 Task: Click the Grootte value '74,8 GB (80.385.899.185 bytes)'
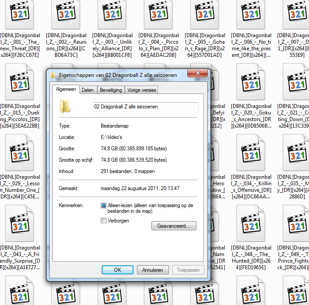coord(134,149)
